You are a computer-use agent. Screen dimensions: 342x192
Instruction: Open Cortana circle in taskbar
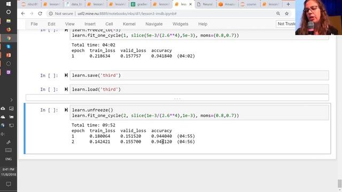click(x=9, y=12)
